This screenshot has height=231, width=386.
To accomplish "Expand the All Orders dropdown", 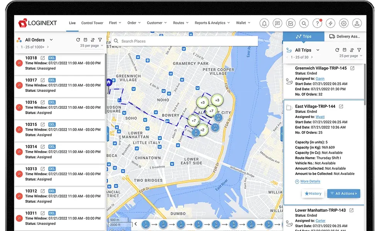I will (x=51, y=40).
